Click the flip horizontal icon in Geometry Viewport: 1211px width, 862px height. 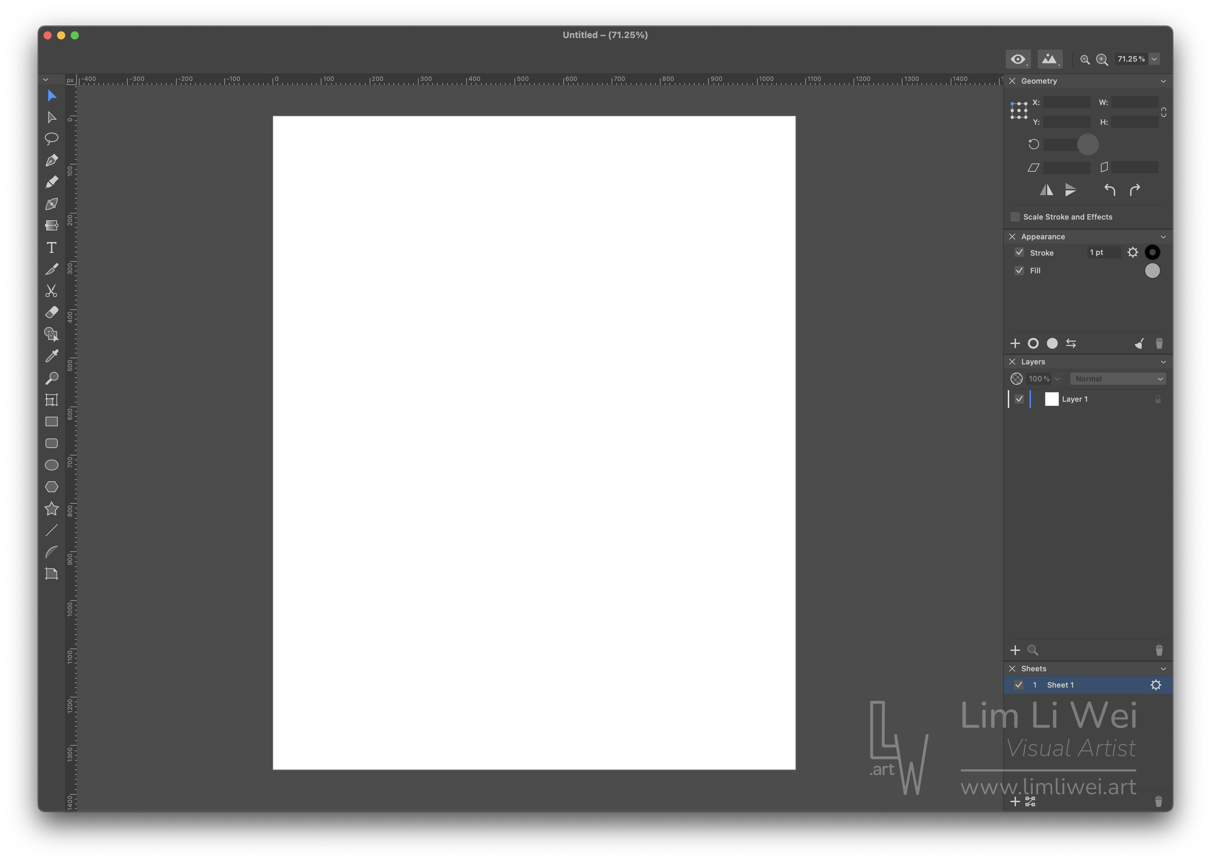point(1046,190)
